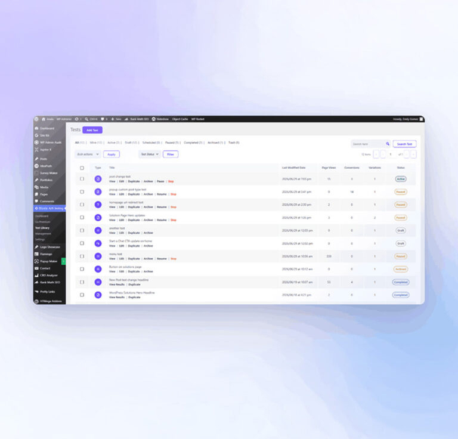Click Archive link for Button on solutions page
The height and width of the screenshot is (439, 458).
click(x=148, y=271)
